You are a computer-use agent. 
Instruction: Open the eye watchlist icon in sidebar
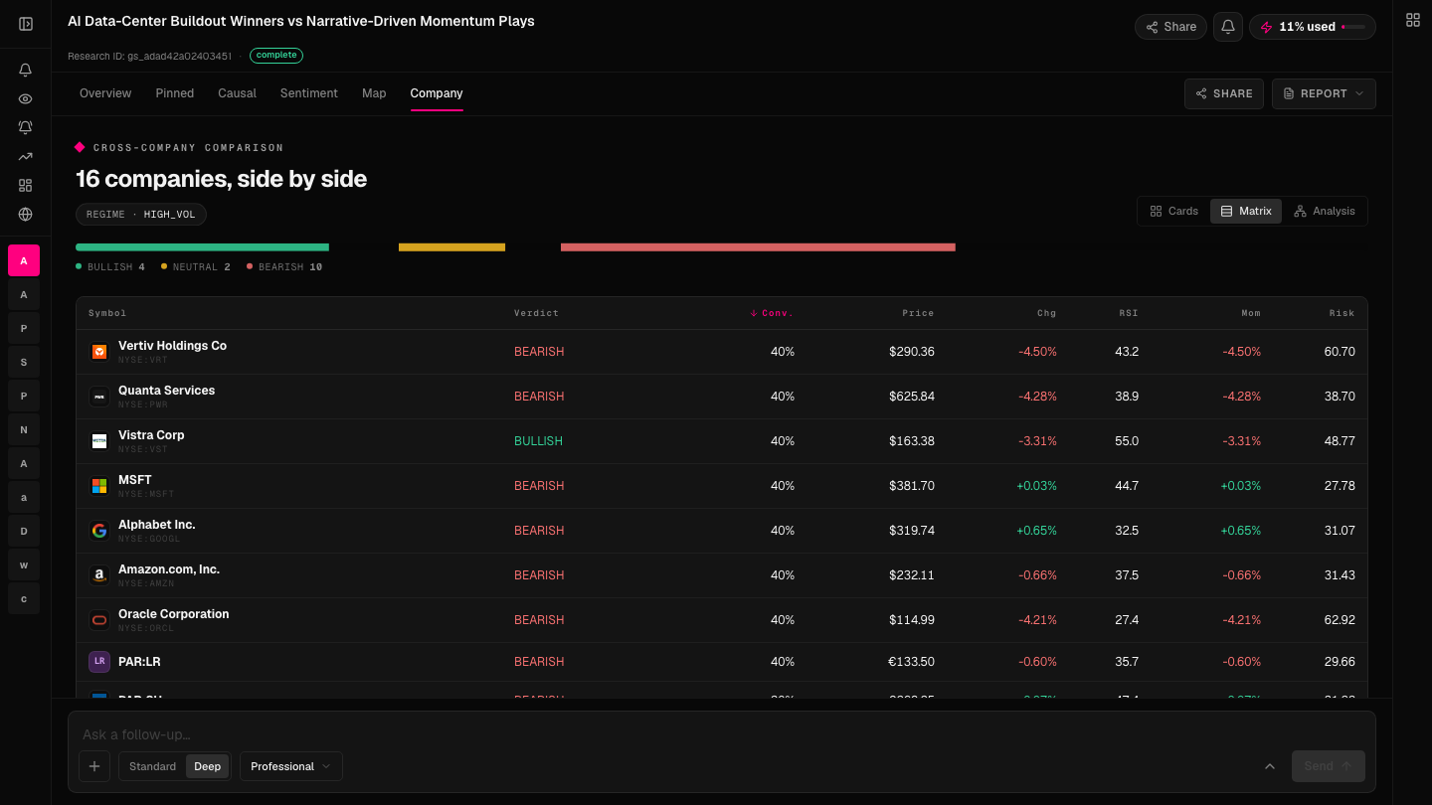point(26,99)
